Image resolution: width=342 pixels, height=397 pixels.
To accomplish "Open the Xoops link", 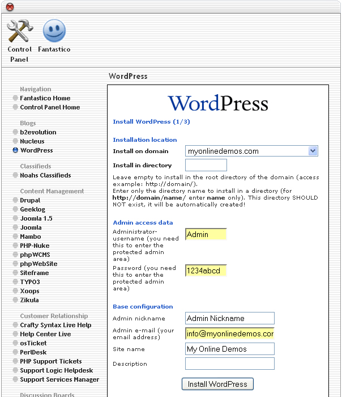I will [x=29, y=291].
